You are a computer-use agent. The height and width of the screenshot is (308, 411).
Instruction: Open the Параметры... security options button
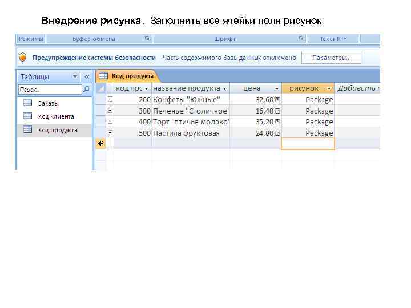coord(331,58)
